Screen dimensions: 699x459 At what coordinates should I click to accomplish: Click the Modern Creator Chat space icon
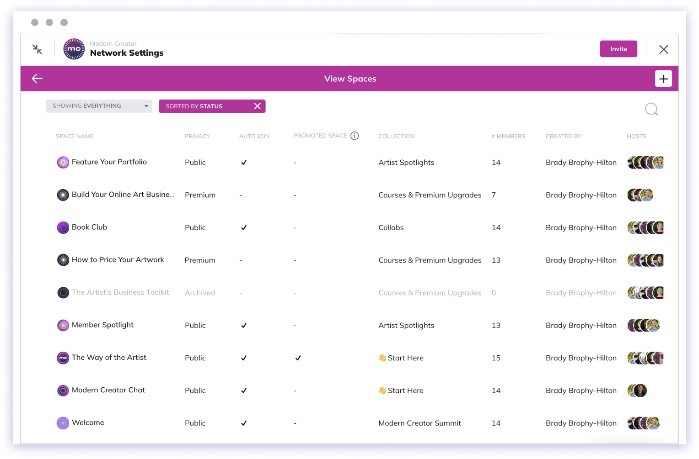click(63, 390)
